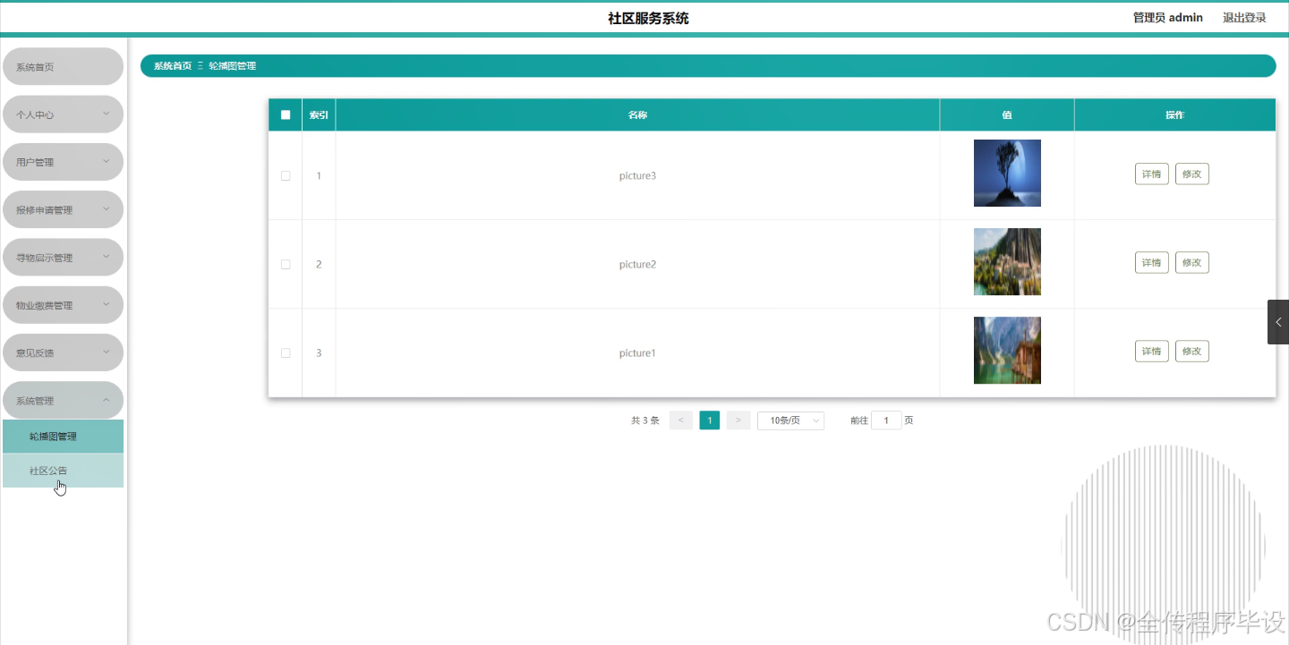Click the next page arrow
This screenshot has height=645, width=1289.
(738, 420)
